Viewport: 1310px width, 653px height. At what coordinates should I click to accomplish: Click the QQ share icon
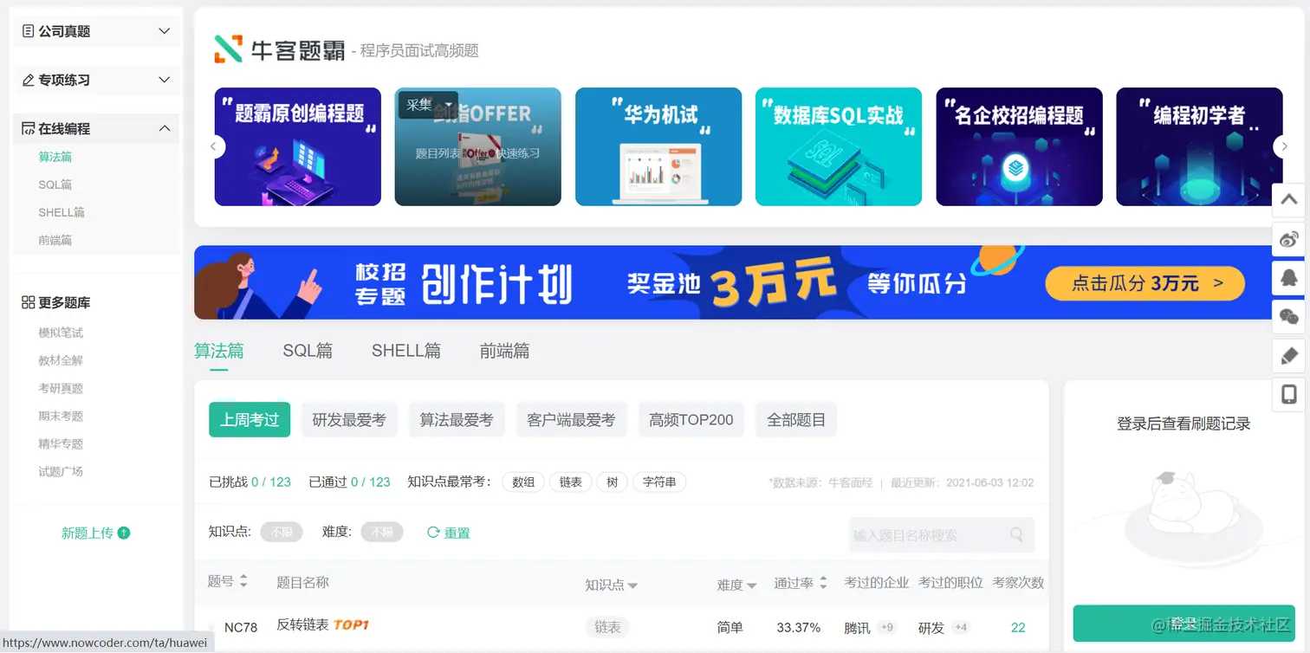[1288, 278]
